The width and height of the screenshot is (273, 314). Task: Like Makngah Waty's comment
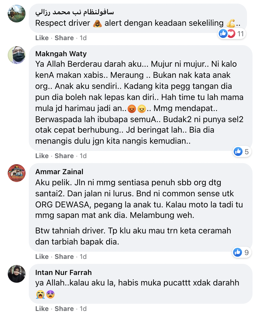point(42,156)
